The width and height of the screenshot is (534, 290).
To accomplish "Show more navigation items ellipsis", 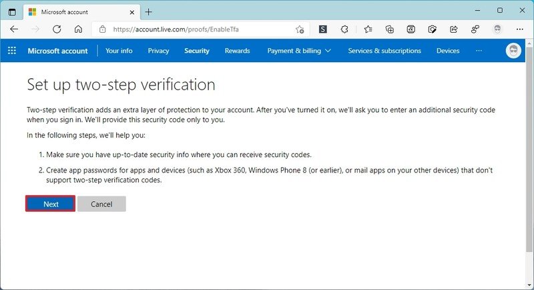I will pos(479,51).
